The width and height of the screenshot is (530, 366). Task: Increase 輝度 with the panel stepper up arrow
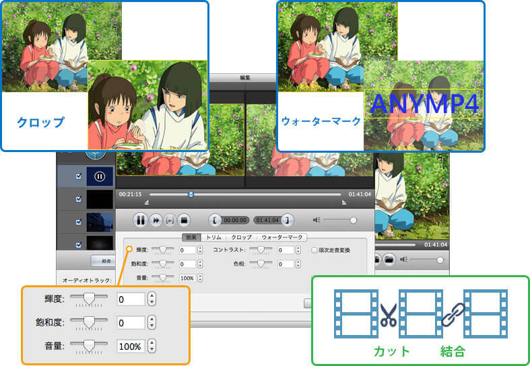coord(200,248)
